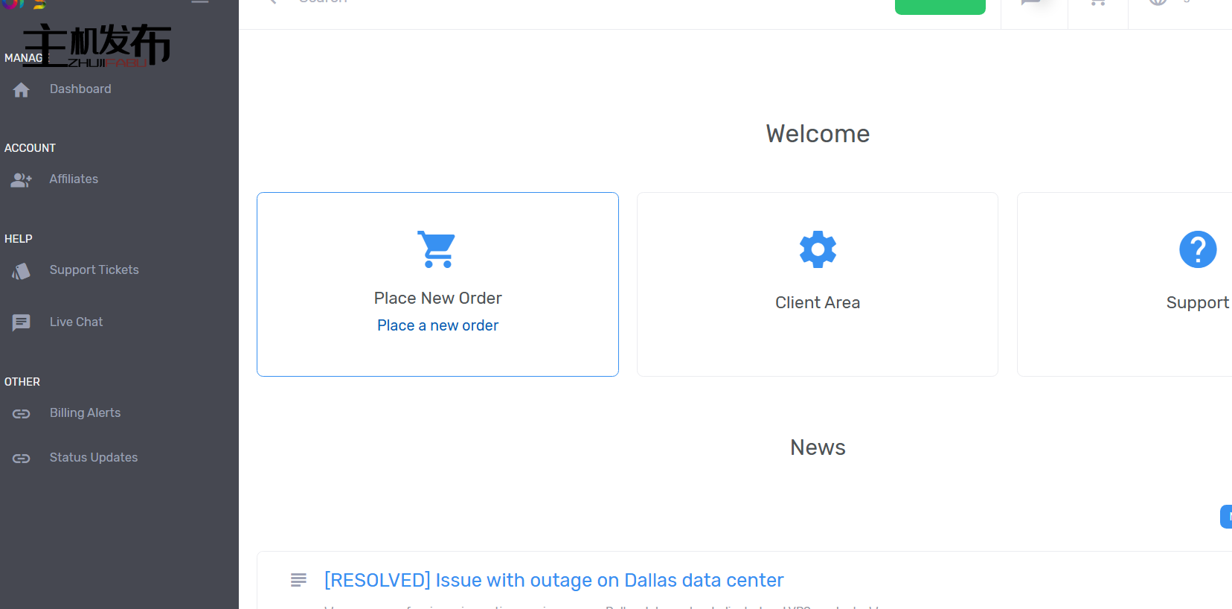Click the chain-link icon beside Status Updates
The width and height of the screenshot is (1232, 609).
pos(21,459)
